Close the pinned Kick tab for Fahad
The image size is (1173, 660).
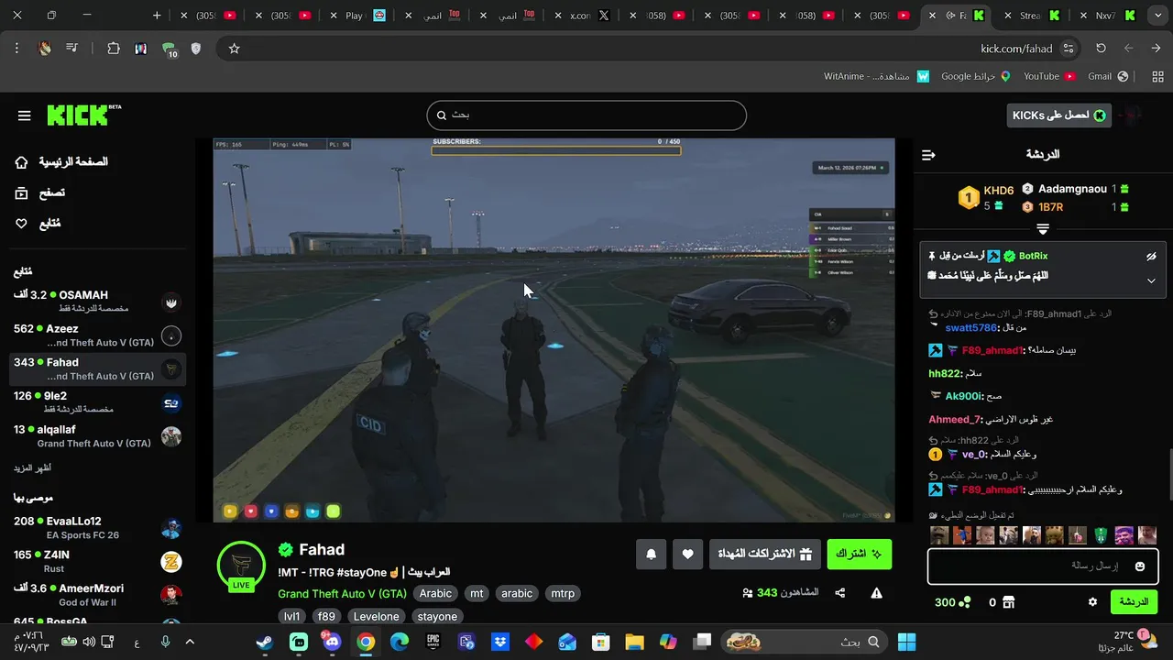[933, 16]
